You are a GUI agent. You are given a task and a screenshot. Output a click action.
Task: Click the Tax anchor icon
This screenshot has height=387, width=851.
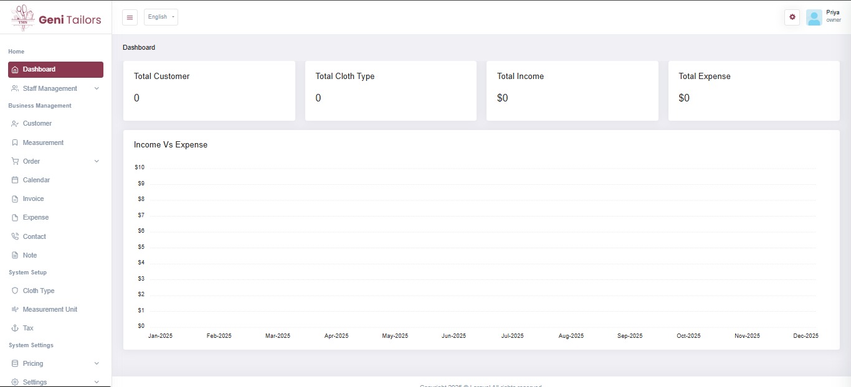(x=15, y=328)
